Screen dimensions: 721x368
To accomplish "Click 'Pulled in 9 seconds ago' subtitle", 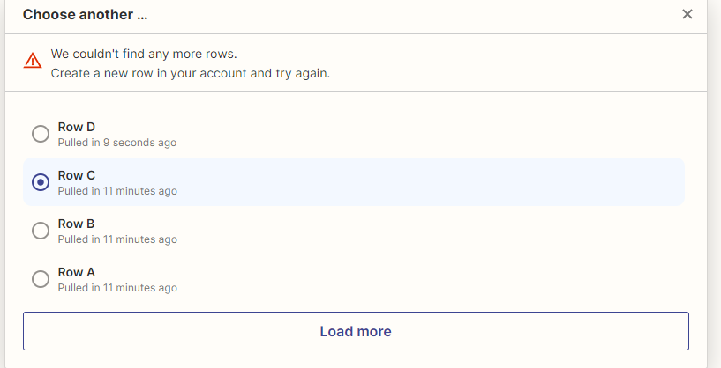I will coord(116,143).
